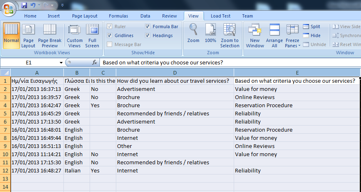Image resolution: width=361 pixels, height=192 pixels.
Task: Click Reset Window Position
Action: pos(346,44)
